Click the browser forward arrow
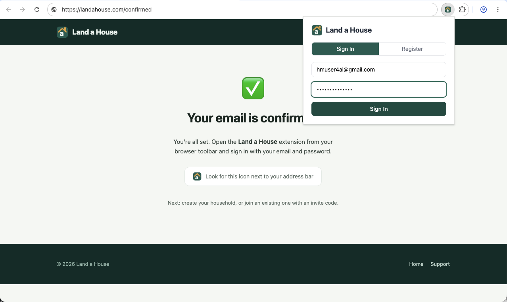This screenshot has height=302, width=507. pos(23,10)
